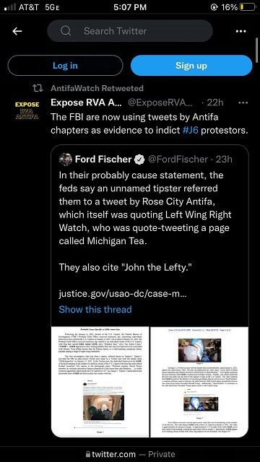Open the top-right three-dot menu
The width and height of the screenshot is (260, 462).
coord(240,31)
